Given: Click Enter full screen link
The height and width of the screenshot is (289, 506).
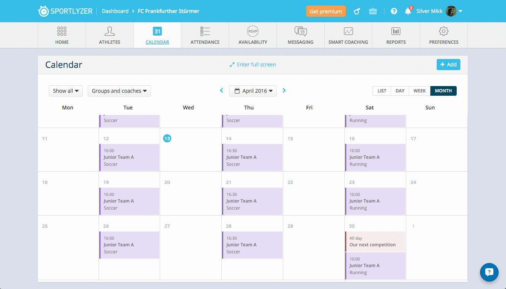Looking at the screenshot, I should click(x=253, y=65).
